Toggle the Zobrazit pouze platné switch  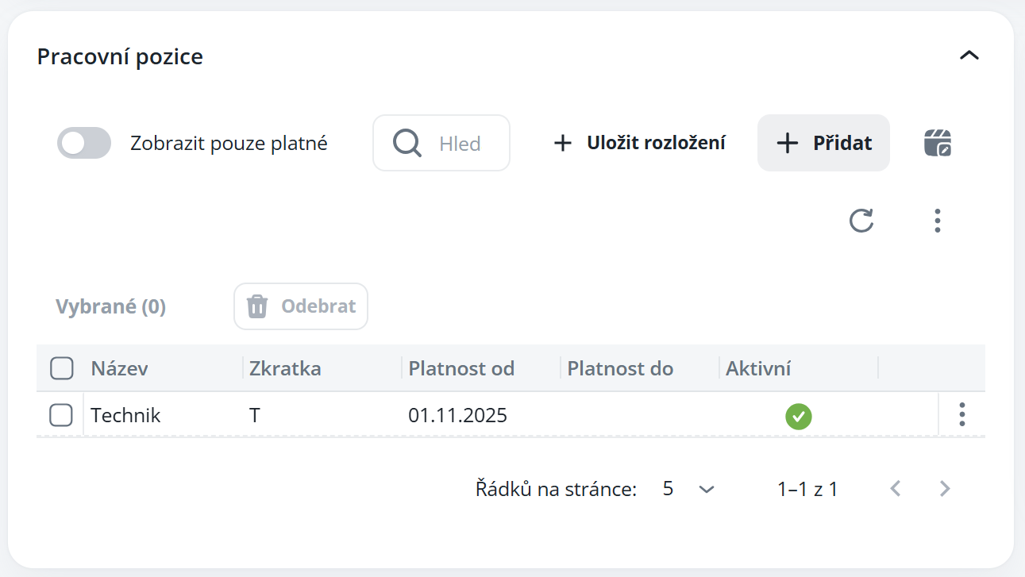coord(84,144)
